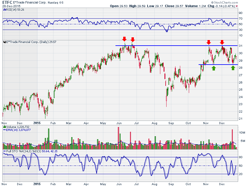The width and height of the screenshot is (247, 186).
Task: Click the Feb label under the stochastic panel
Action: pyautogui.click(x=53, y=184)
